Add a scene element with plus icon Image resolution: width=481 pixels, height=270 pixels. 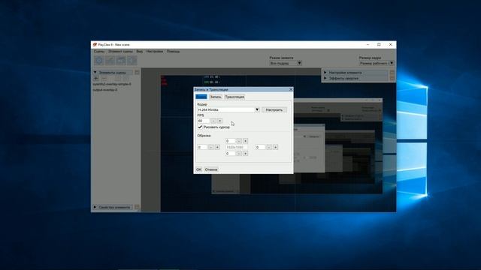(x=96, y=78)
